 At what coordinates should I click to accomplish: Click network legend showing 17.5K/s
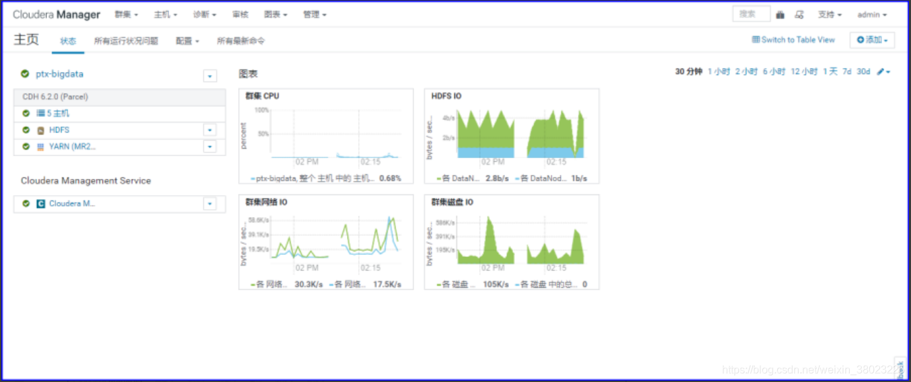(x=366, y=284)
